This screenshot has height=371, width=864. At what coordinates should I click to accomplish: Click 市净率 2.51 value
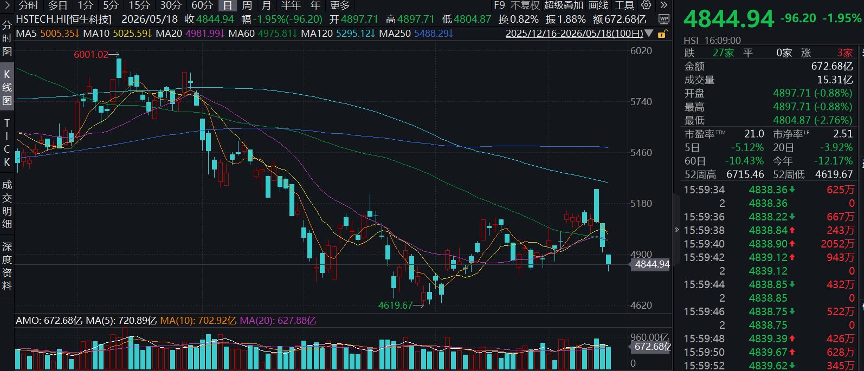click(x=843, y=134)
